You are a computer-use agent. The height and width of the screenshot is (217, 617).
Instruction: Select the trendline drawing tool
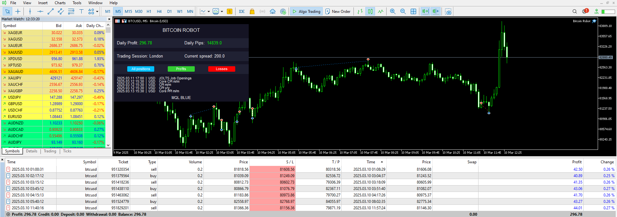coord(50,12)
